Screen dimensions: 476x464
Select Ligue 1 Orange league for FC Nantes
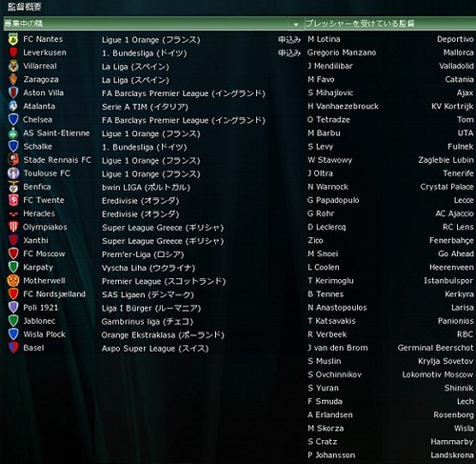coord(151,40)
